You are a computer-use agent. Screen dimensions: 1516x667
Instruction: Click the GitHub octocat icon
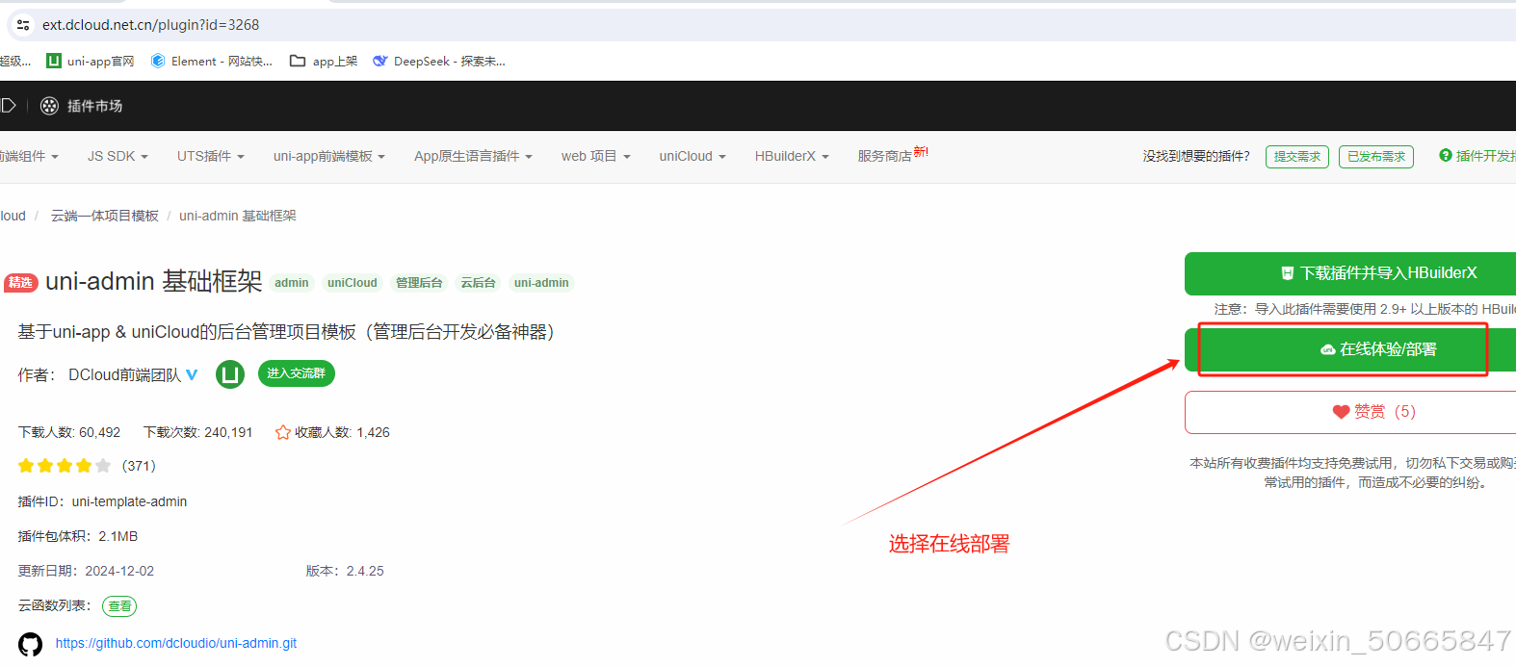click(31, 644)
